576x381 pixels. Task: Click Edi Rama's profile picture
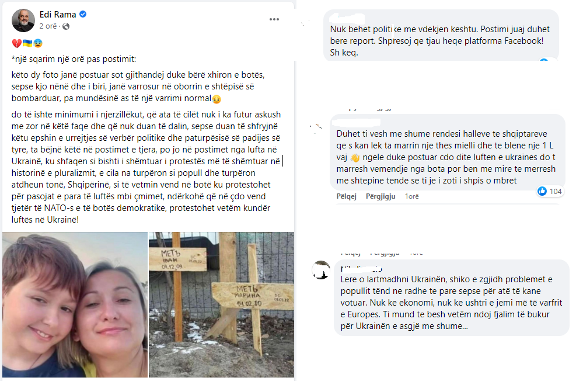click(x=23, y=20)
